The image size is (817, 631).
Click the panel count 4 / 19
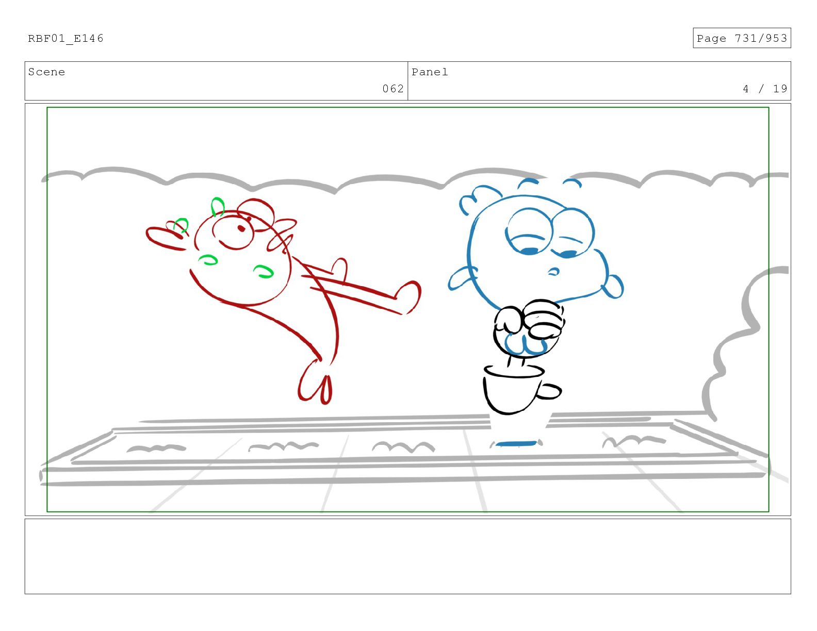pyautogui.click(x=765, y=89)
